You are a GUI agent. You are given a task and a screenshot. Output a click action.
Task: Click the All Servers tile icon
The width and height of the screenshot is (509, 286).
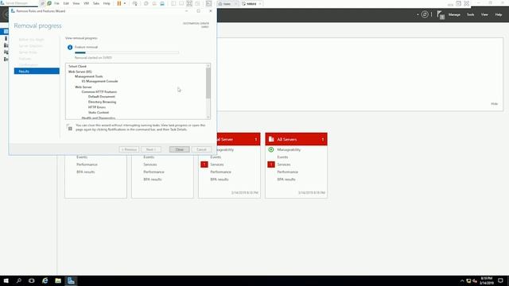[271, 139]
